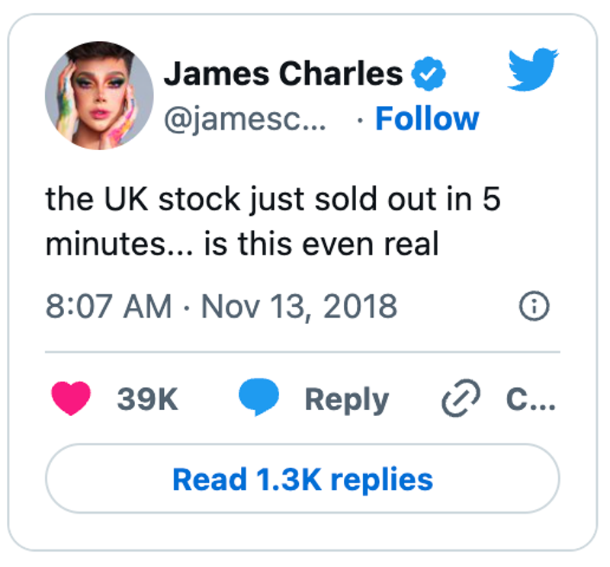Follow James Charles
This screenshot has width=610, height=567.
pos(427,119)
